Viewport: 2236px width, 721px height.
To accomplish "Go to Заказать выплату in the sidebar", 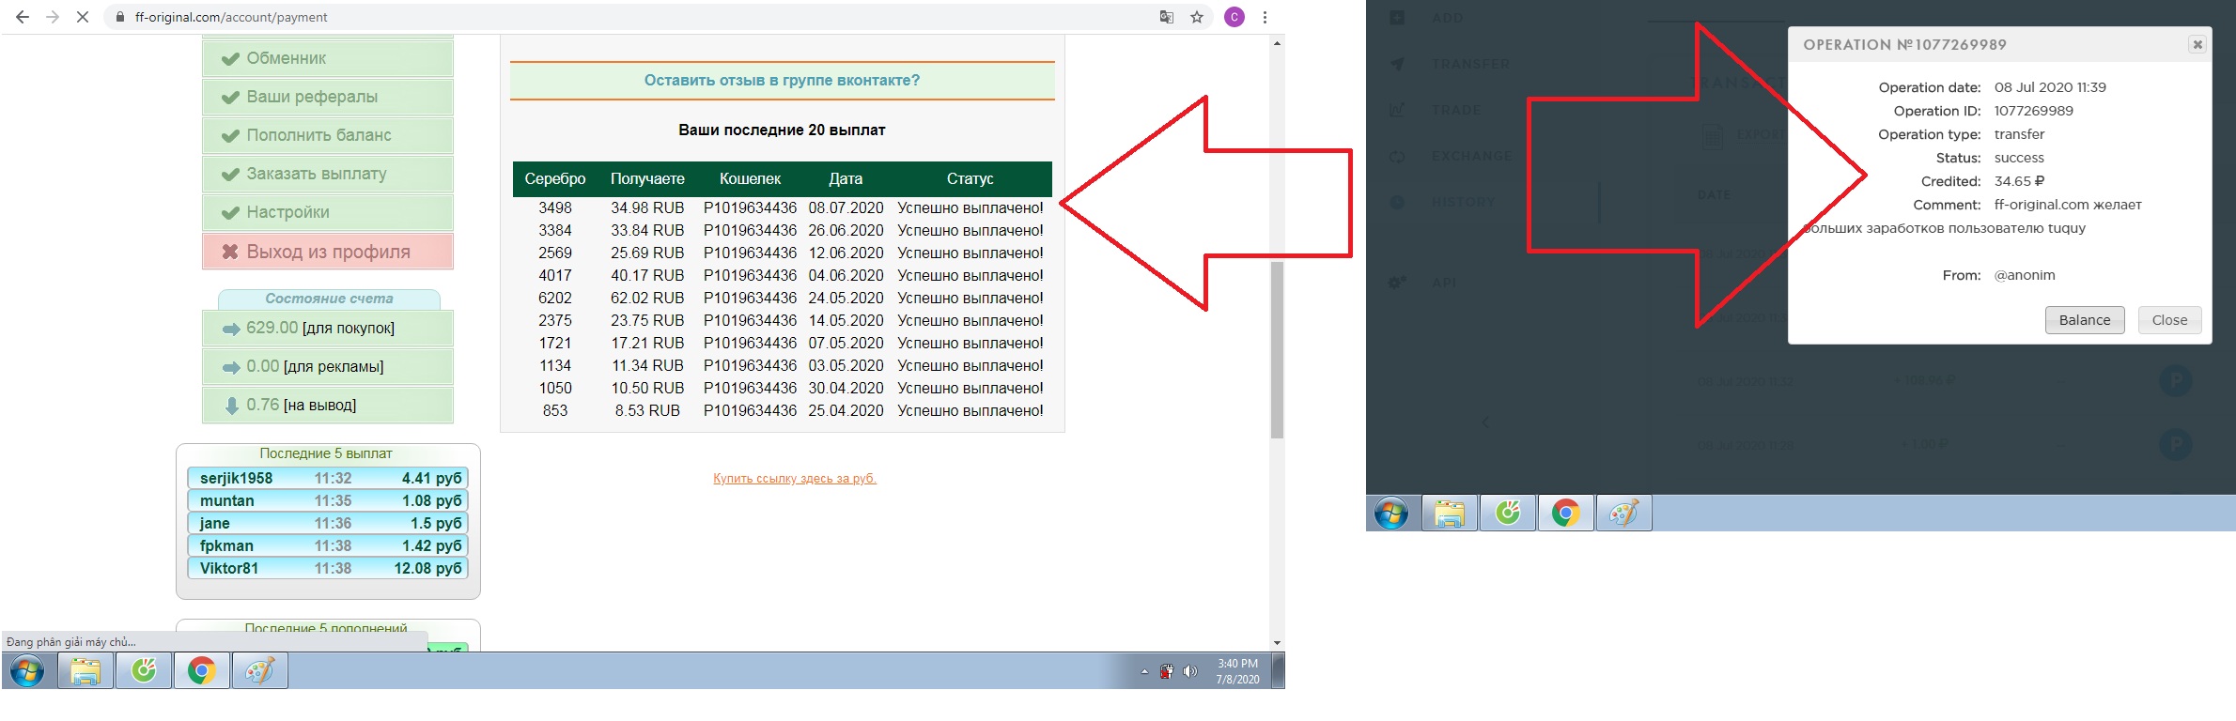I will tap(328, 174).
